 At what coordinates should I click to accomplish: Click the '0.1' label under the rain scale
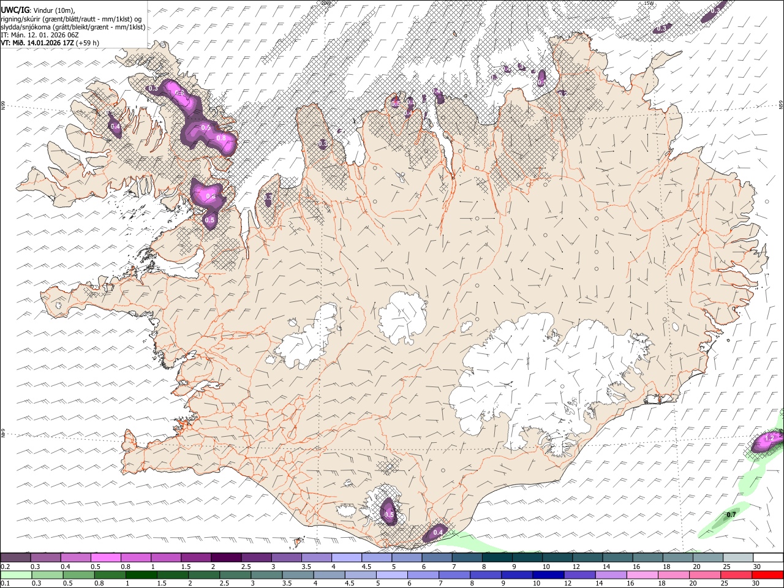click(6, 583)
